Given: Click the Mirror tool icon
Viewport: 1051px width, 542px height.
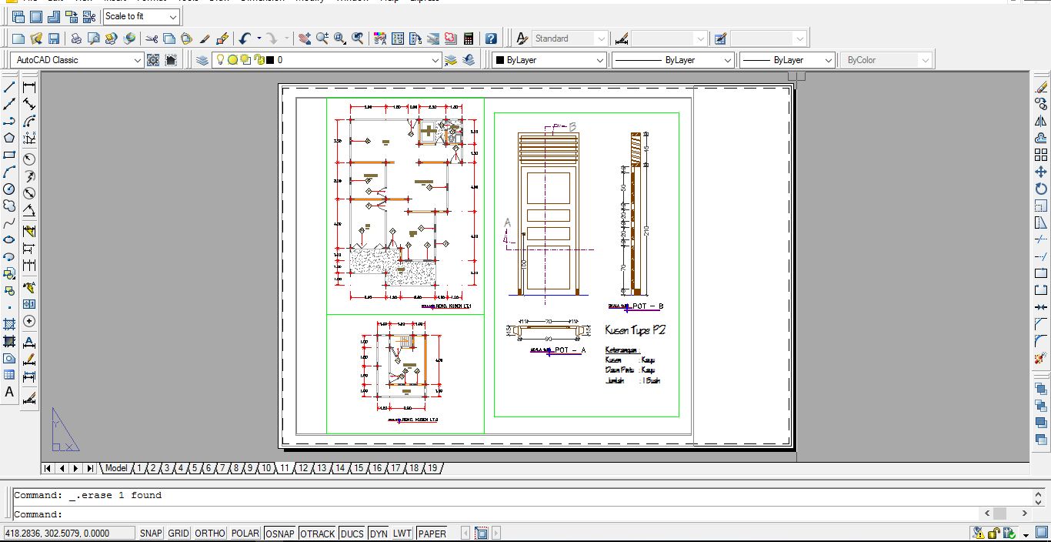Looking at the screenshot, I should (1041, 121).
